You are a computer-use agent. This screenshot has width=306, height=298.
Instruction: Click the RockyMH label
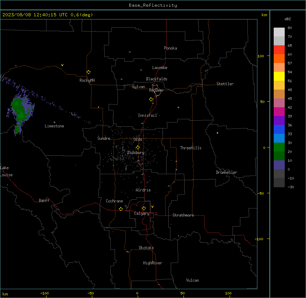(x=87, y=80)
